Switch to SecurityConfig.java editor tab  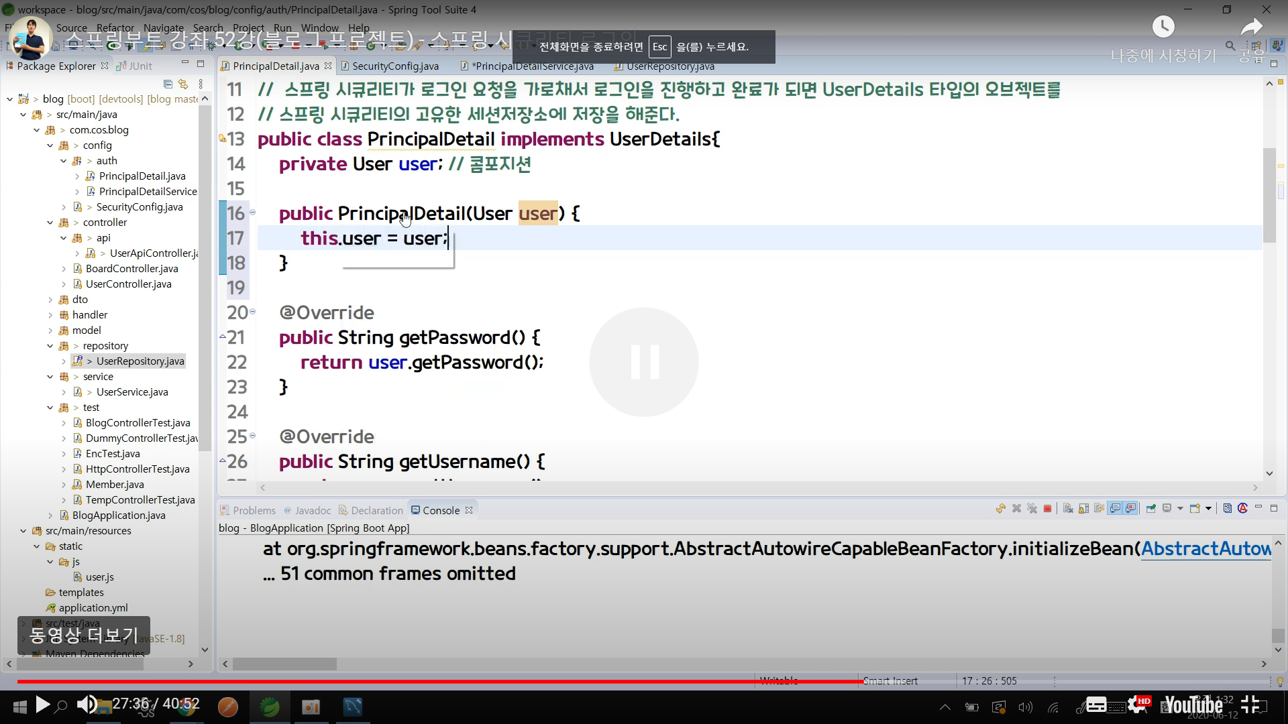click(394, 66)
